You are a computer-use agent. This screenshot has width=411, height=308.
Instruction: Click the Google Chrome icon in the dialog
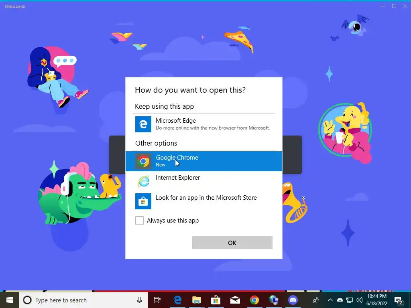pyautogui.click(x=143, y=161)
